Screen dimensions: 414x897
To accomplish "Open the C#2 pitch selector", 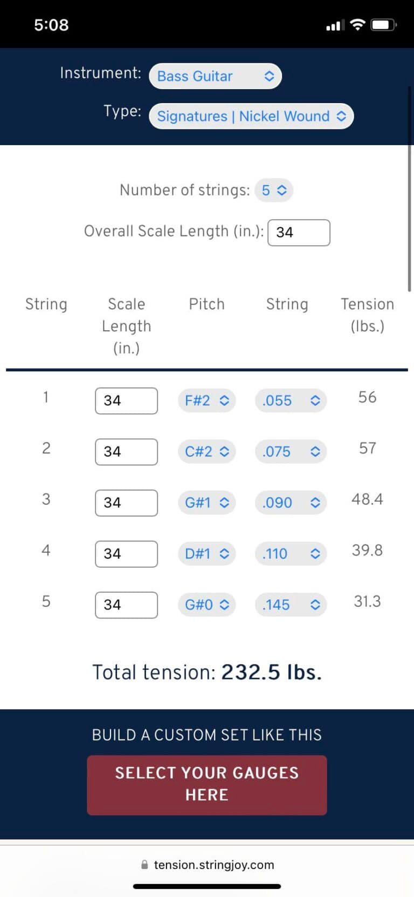I will click(207, 452).
